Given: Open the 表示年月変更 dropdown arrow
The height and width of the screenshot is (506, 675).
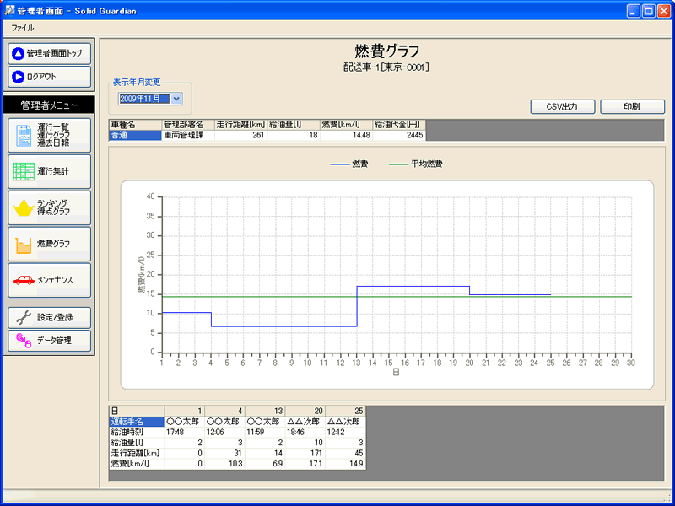Looking at the screenshot, I should [176, 99].
